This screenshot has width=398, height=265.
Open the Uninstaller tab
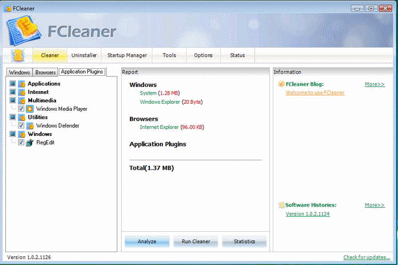(x=84, y=55)
